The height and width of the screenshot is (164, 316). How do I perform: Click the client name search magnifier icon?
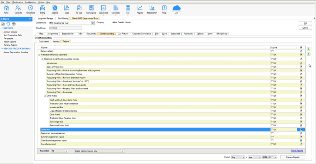coord(93,23)
